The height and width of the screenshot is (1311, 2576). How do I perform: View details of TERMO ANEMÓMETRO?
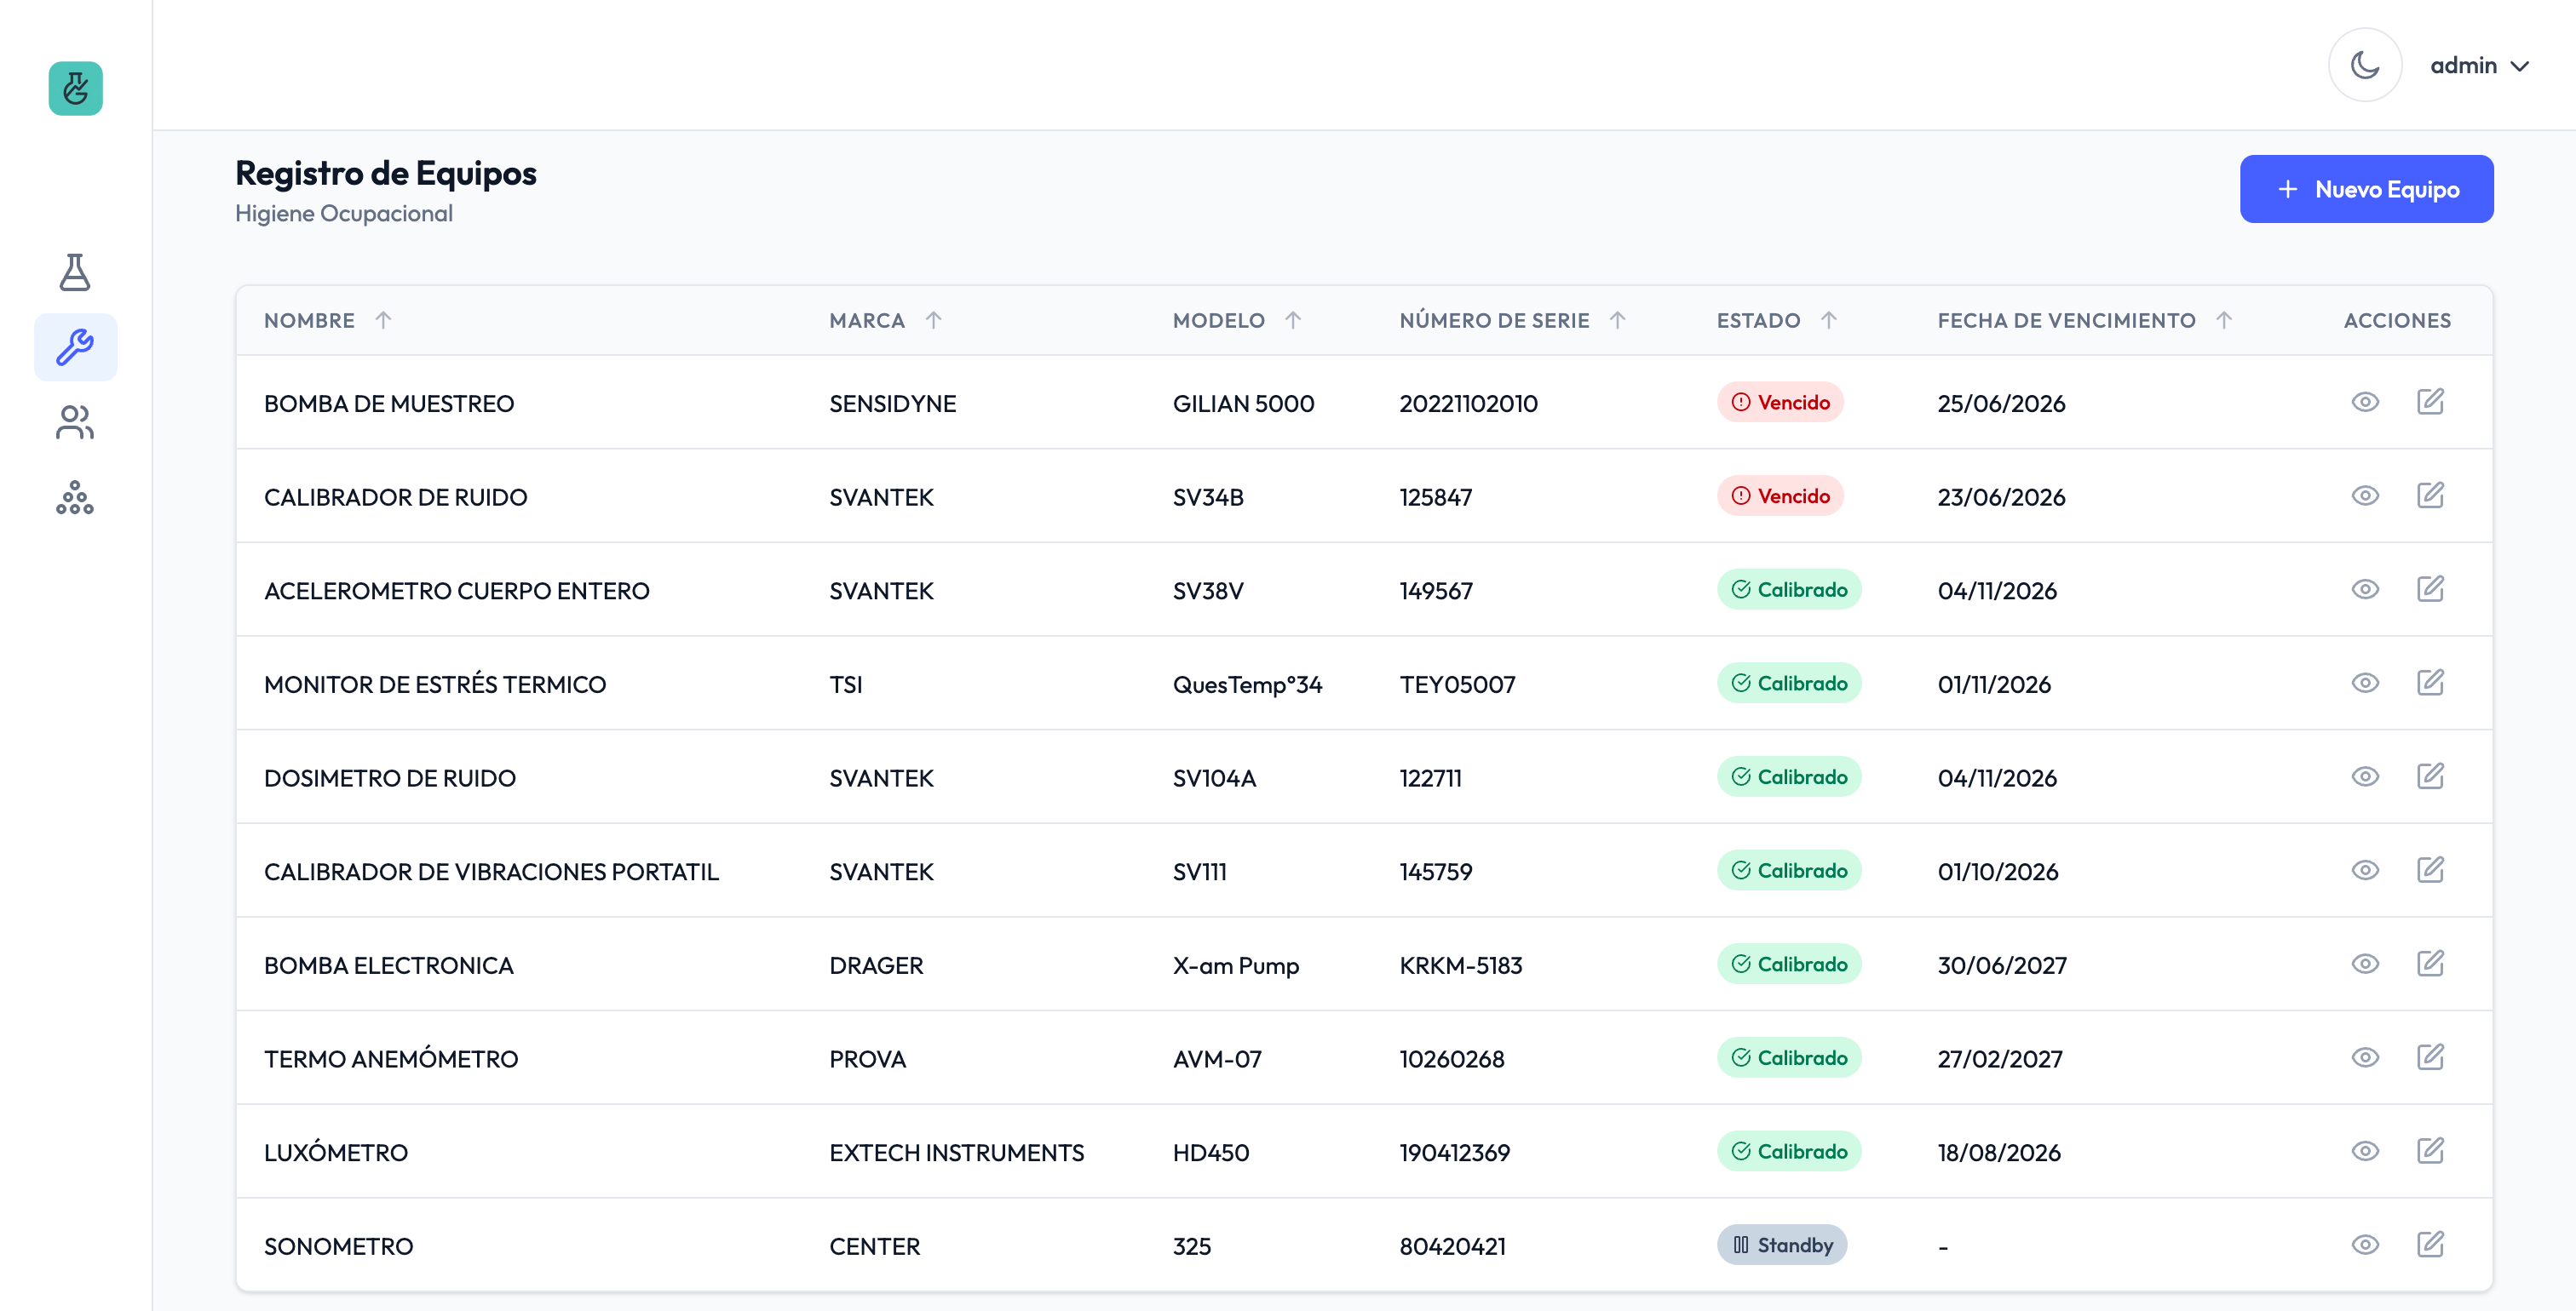point(2364,1057)
